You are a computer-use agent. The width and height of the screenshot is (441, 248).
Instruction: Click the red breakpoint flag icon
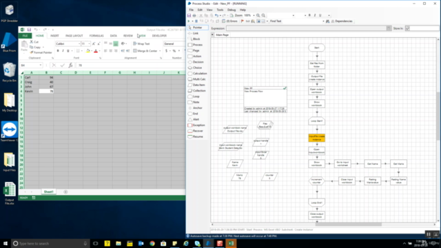243,21
